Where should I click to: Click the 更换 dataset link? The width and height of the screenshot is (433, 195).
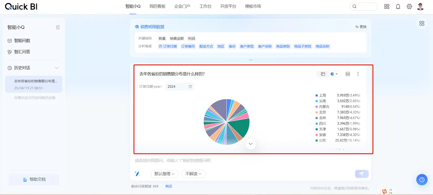click(x=361, y=27)
